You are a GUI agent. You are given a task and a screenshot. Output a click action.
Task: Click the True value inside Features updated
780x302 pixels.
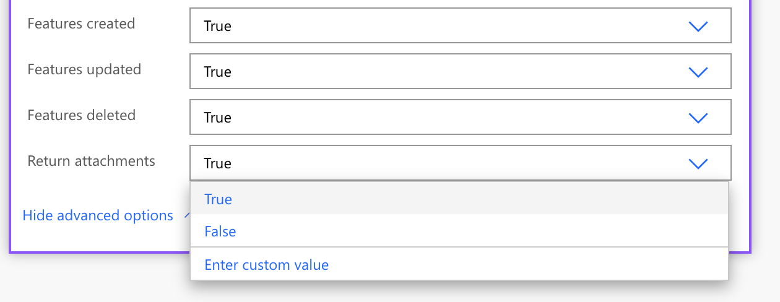pos(217,72)
